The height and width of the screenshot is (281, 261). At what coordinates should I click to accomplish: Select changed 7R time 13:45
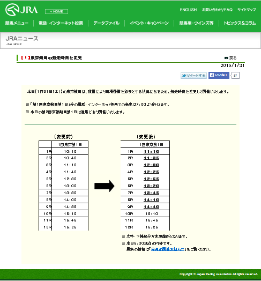coord(151,193)
